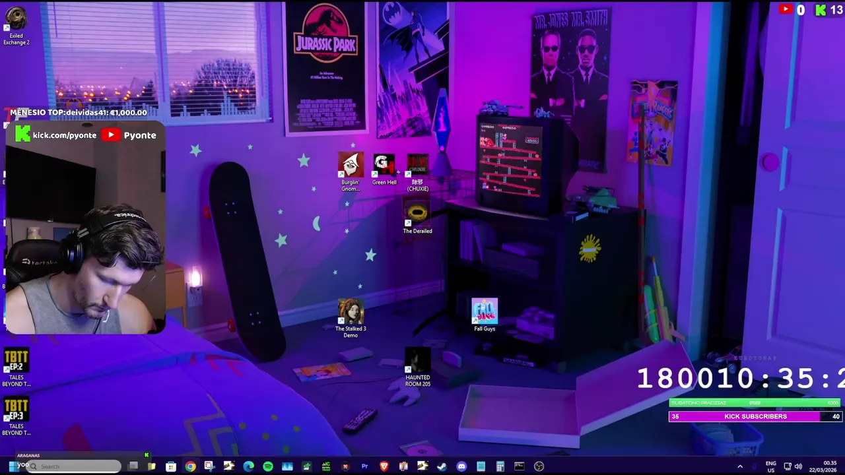The height and width of the screenshot is (475, 845).
Task: Open Notepad from the taskbar
Action: (481, 466)
